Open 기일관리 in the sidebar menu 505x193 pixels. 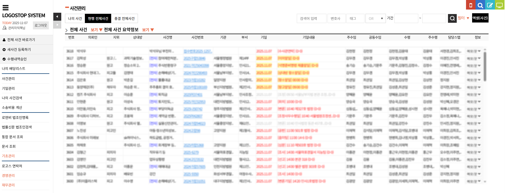coord(8,88)
